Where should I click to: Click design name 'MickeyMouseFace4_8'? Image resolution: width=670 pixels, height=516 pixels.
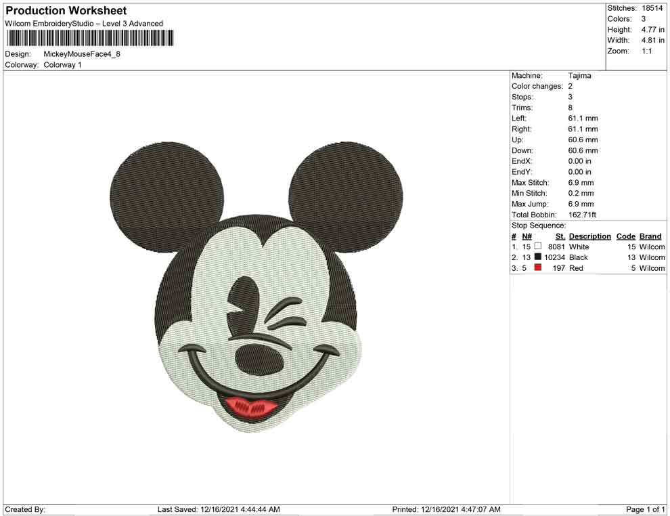(82, 54)
